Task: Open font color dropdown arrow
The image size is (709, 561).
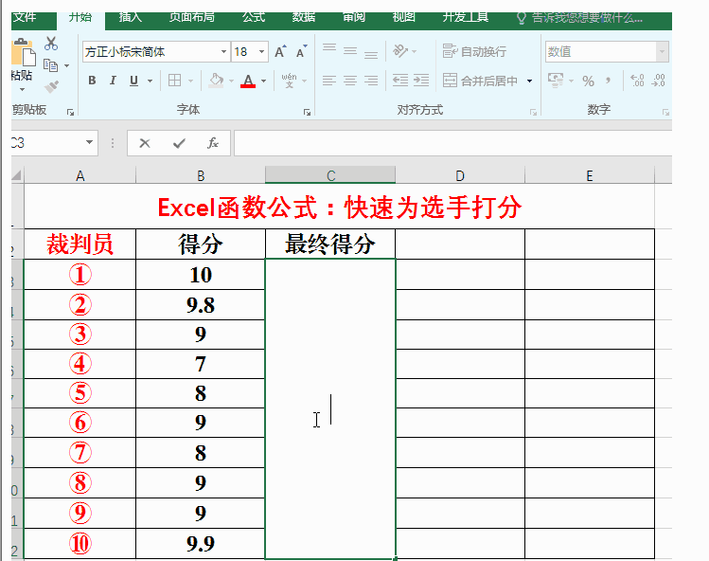Action: click(263, 81)
